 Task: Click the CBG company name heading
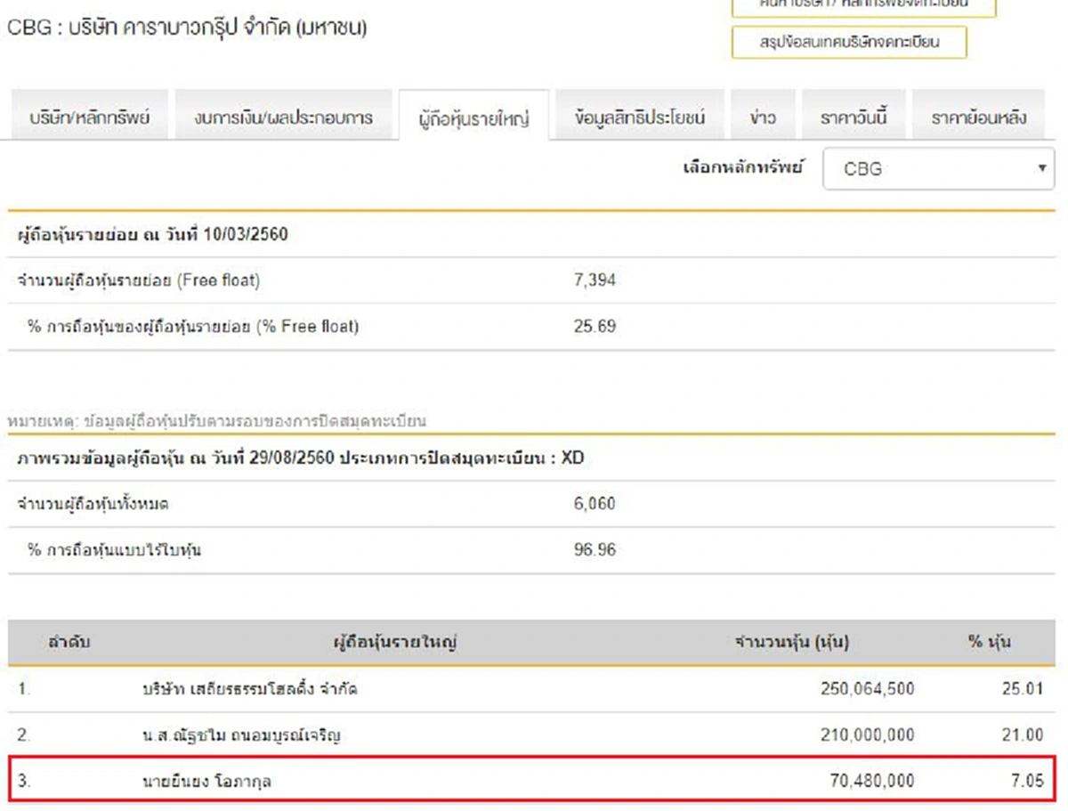coord(187,28)
